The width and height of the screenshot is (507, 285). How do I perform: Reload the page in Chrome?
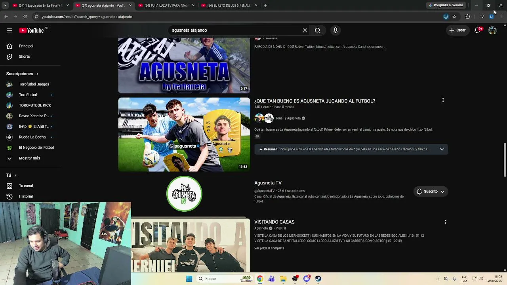25,17
